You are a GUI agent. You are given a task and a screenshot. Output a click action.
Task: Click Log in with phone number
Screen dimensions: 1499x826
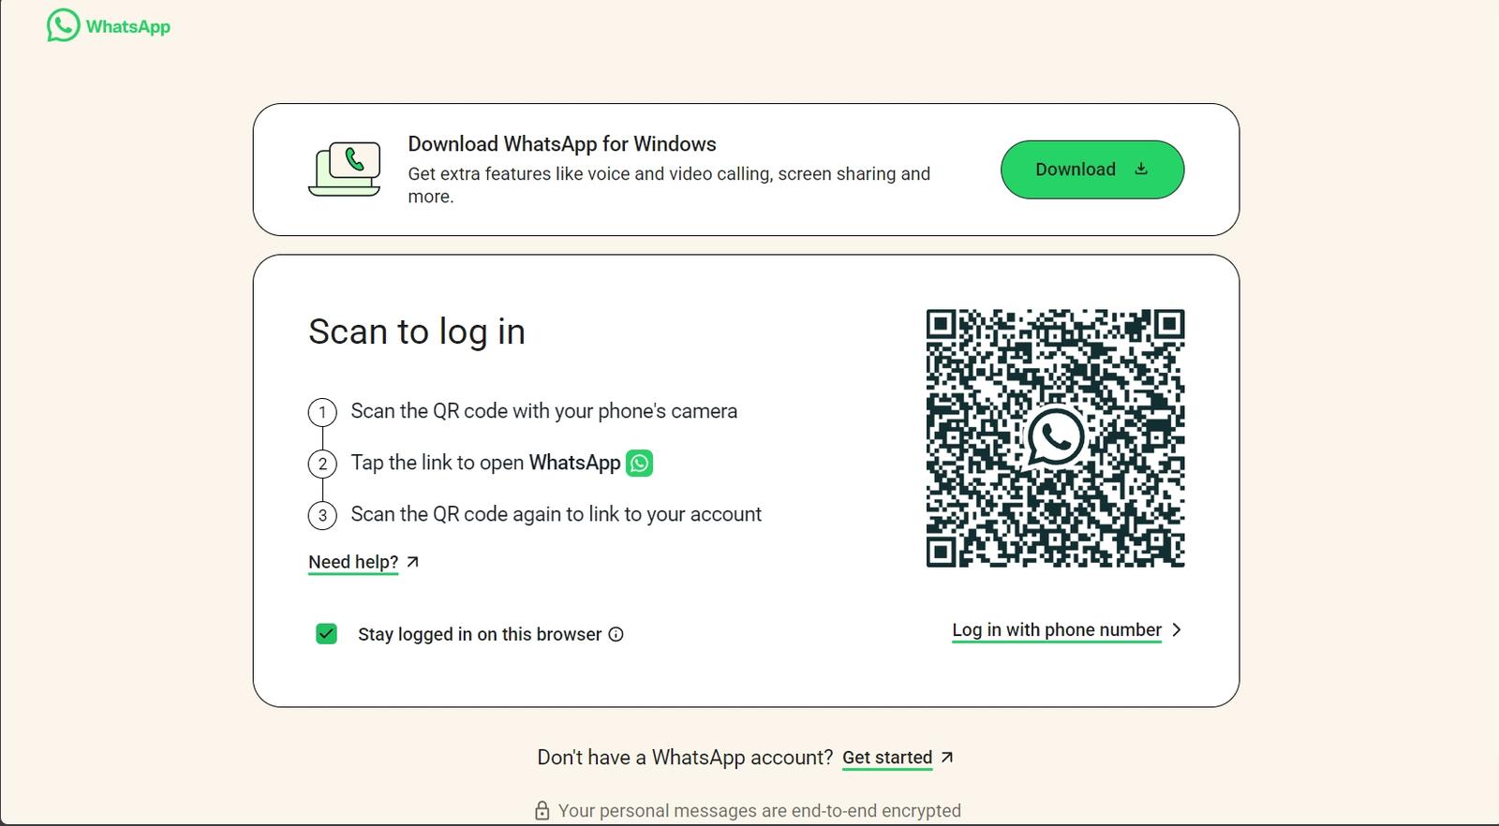coord(1057,630)
